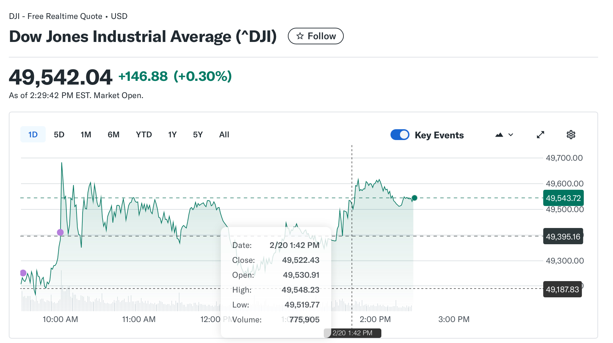Choose the YTD range
Image resolution: width=613 pixels, height=343 pixels.
click(144, 135)
